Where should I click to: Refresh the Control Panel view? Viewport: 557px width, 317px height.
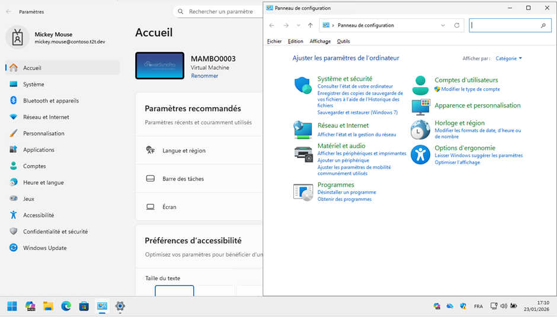[457, 25]
